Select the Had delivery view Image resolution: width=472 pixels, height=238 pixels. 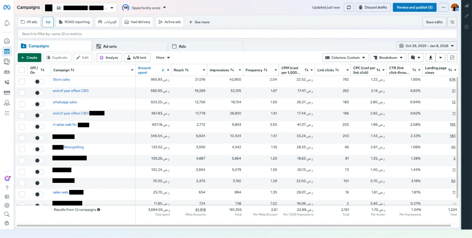tap(137, 22)
